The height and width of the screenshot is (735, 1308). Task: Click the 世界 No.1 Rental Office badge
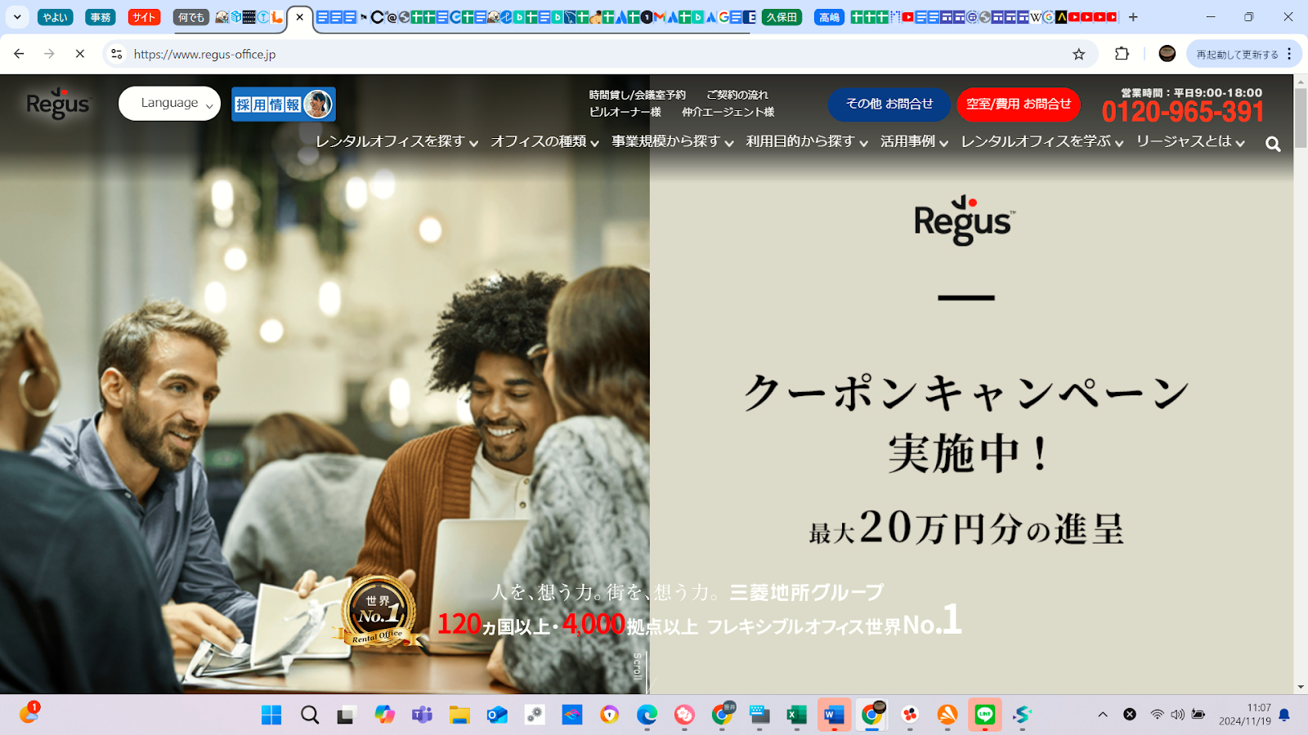point(379,611)
